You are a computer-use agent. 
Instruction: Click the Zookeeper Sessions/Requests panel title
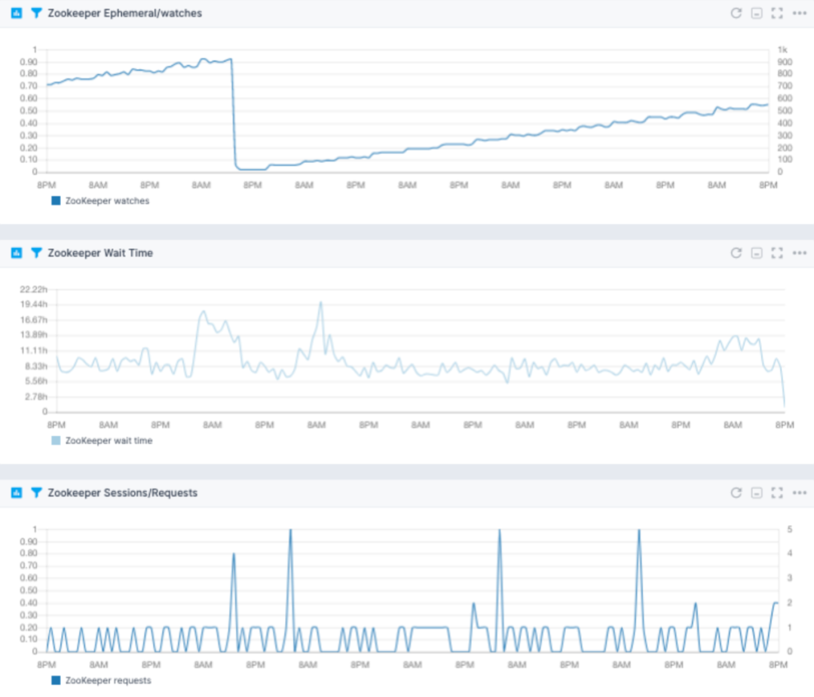[123, 493]
